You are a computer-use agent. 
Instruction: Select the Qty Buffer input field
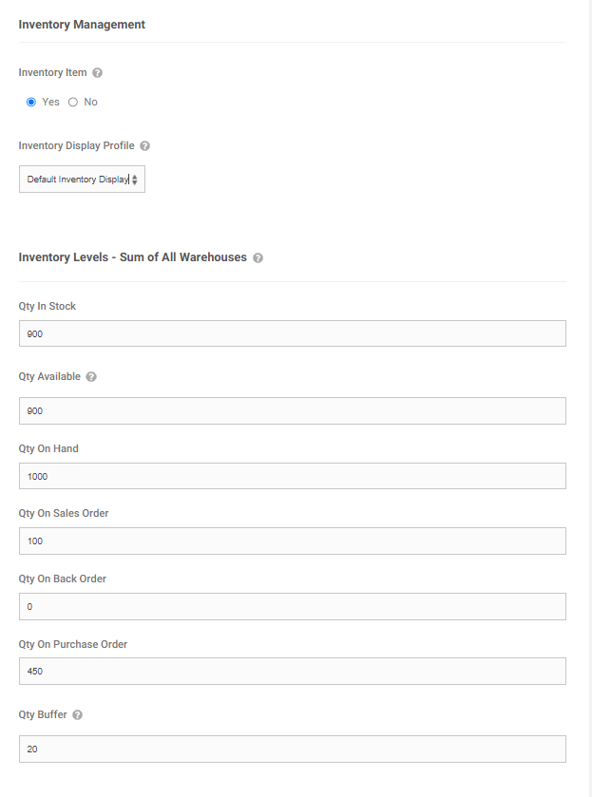point(293,749)
